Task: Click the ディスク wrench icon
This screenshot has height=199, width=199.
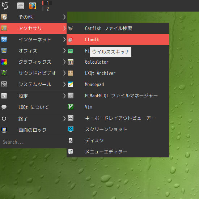Action: pyautogui.click(x=71, y=140)
